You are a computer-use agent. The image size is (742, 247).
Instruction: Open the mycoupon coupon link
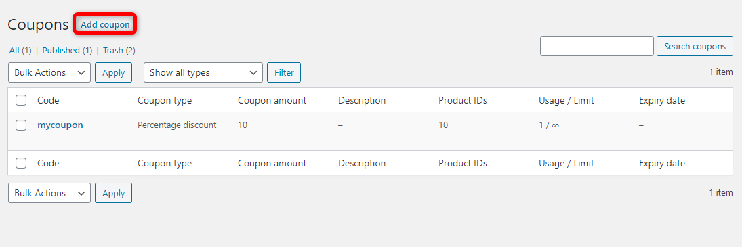pos(60,125)
